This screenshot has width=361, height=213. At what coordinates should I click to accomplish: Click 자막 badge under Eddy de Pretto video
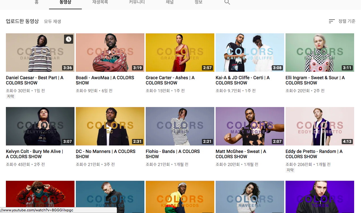(290, 170)
